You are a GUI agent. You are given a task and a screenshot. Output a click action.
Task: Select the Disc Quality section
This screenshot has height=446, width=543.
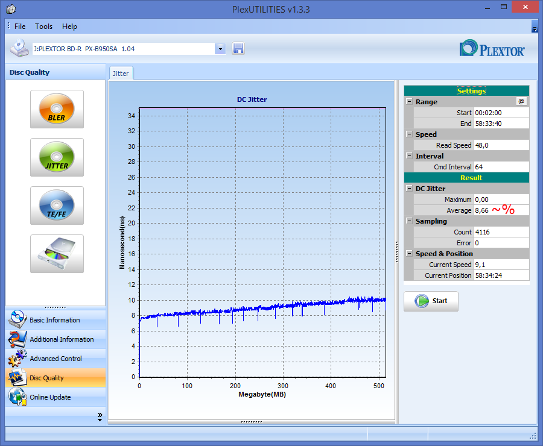point(56,377)
